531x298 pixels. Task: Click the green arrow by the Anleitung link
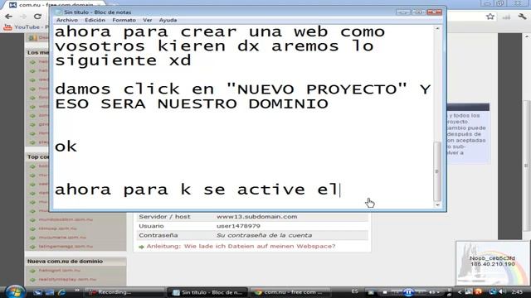(x=142, y=247)
